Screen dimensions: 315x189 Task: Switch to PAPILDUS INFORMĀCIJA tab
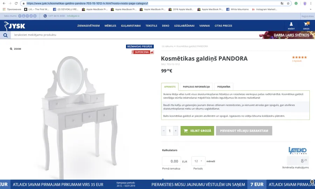click(x=196, y=87)
